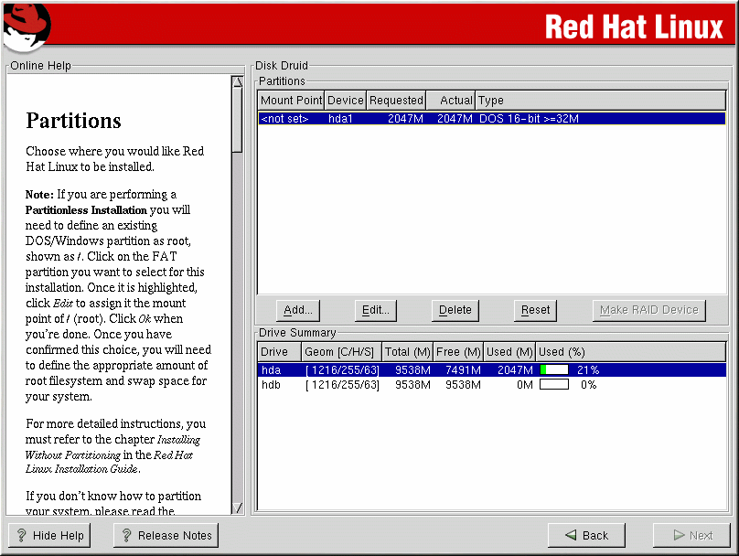Click the question mark icon on Hide Help

tap(21, 536)
